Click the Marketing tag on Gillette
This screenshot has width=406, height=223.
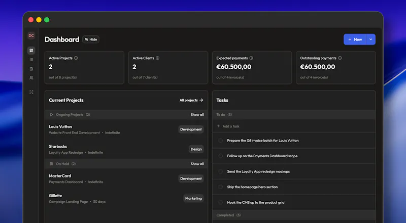point(193,199)
